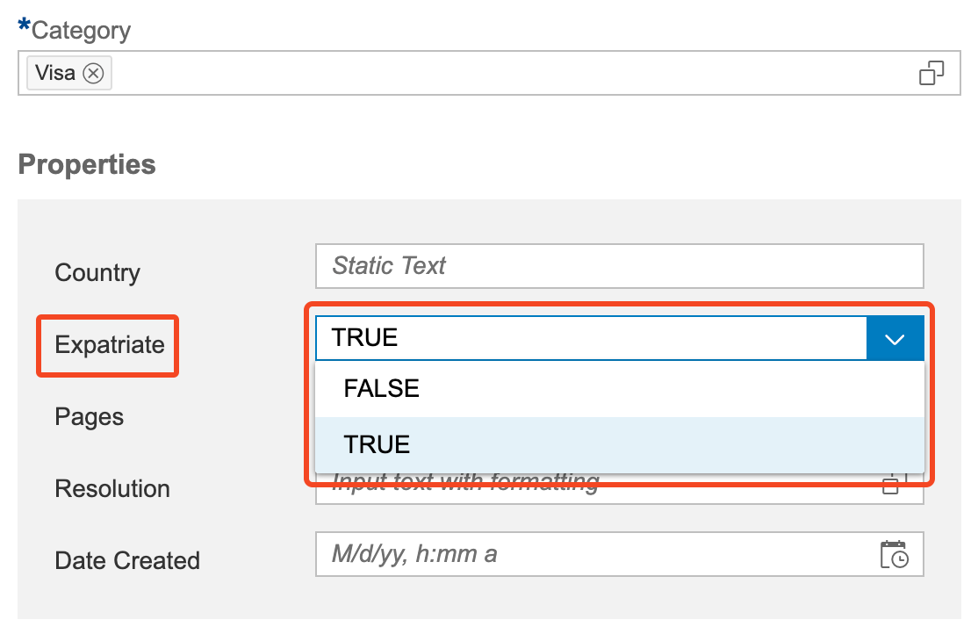Focus the Country Static Text field
This screenshot has height=634, width=978.
(619, 266)
